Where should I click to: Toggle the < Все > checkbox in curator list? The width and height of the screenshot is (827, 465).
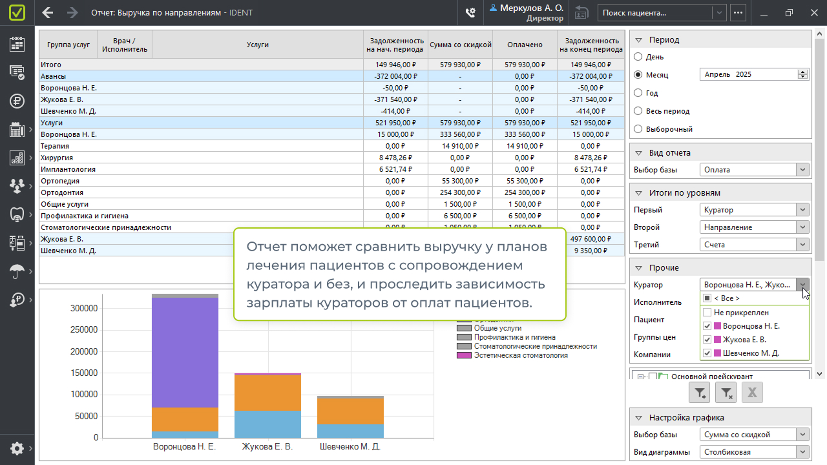[707, 298]
